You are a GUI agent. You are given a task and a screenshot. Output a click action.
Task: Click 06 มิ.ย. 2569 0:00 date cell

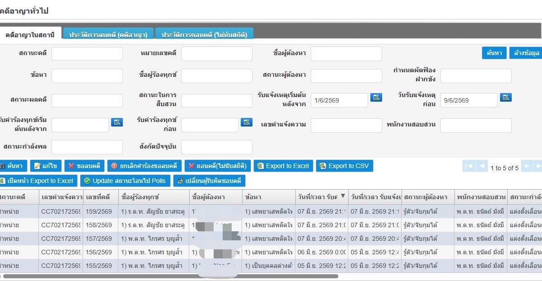[322, 252]
